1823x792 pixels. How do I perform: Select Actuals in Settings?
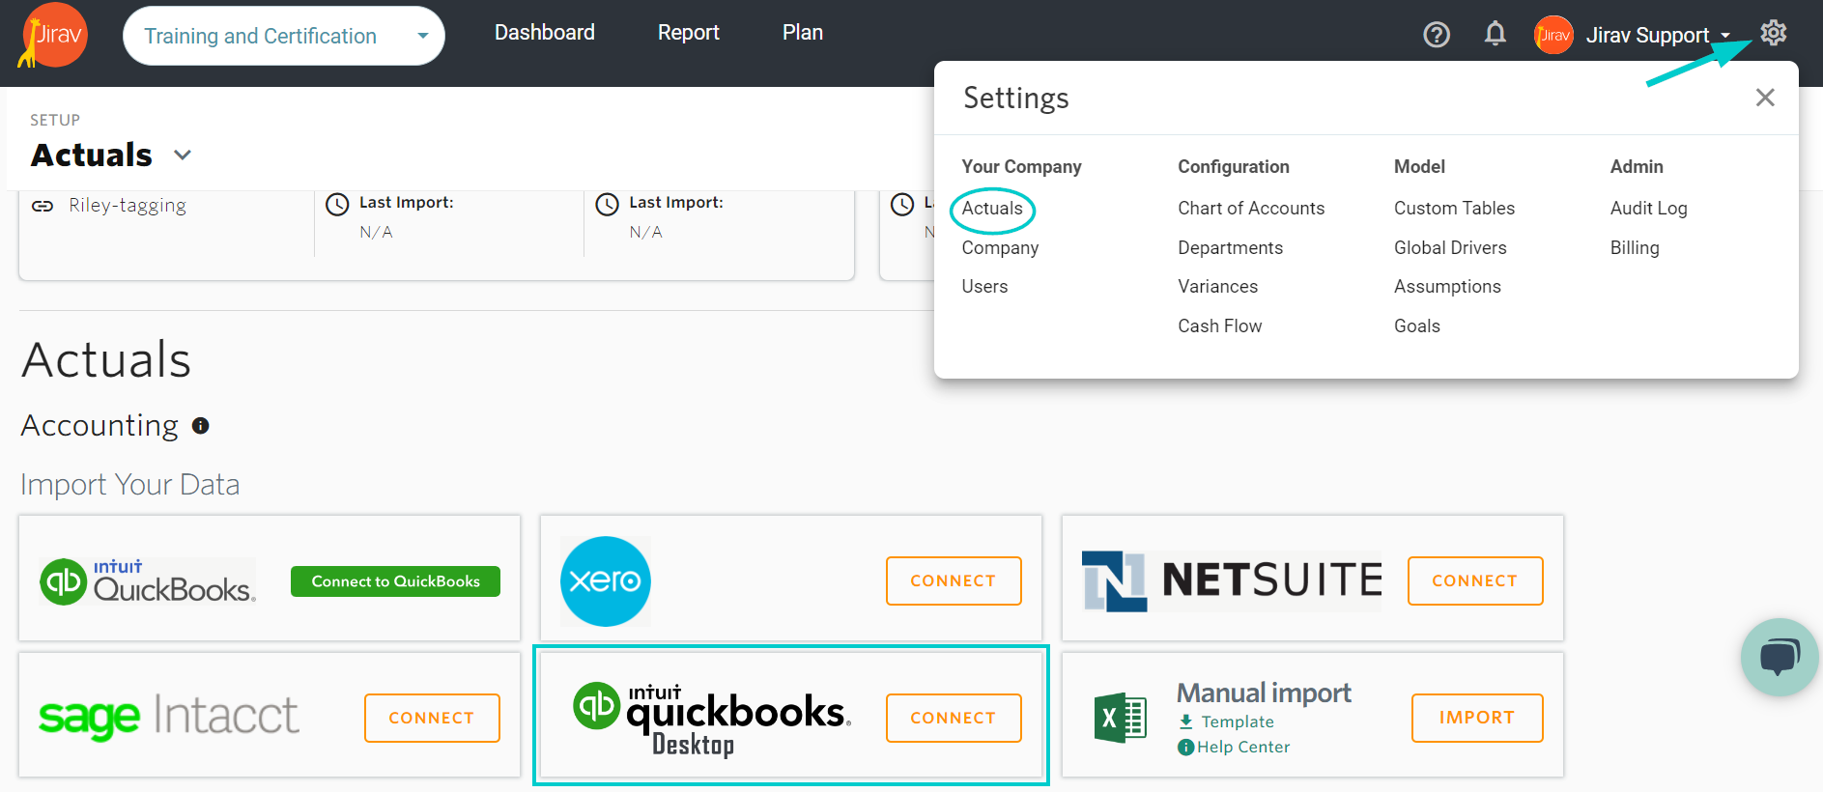[992, 209]
